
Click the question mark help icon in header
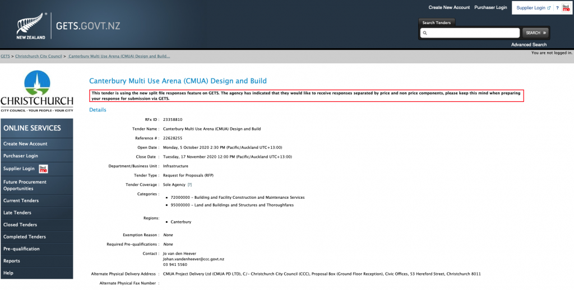coord(557,8)
